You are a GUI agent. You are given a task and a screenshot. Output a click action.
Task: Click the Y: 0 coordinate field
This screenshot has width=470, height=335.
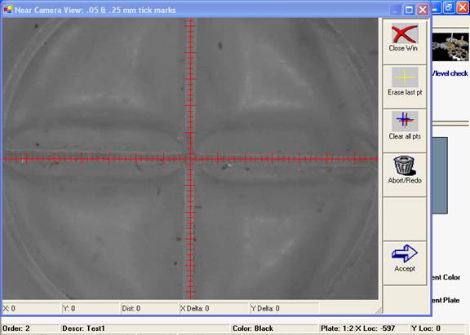click(x=91, y=308)
